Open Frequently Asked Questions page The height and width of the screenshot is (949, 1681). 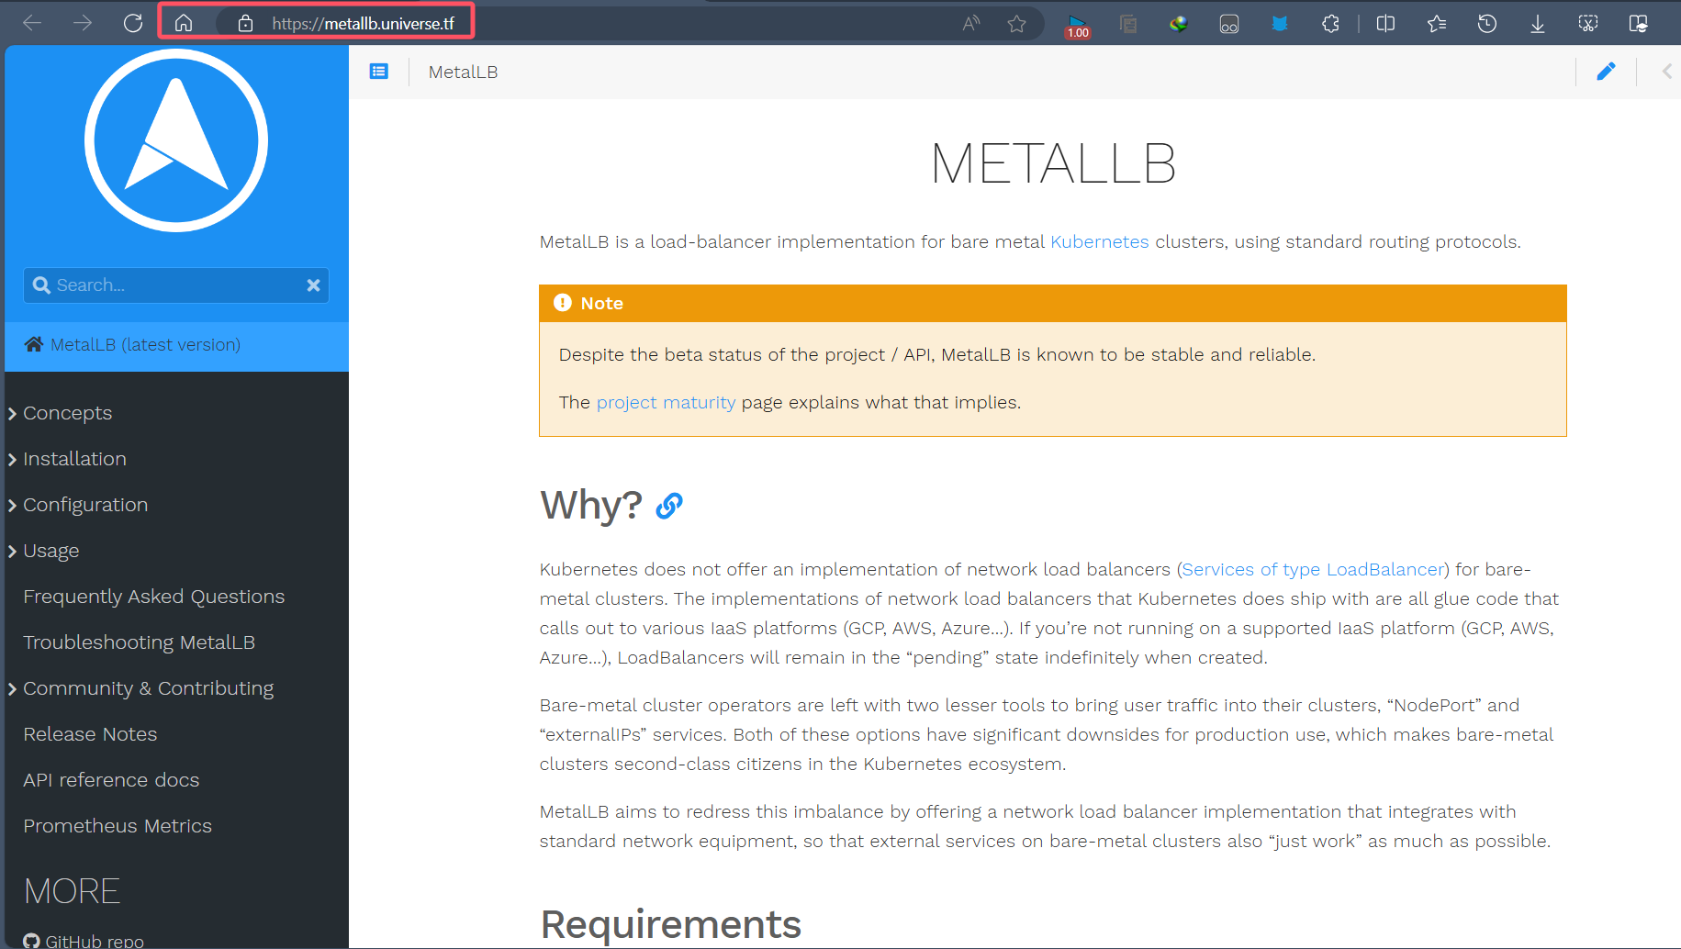[x=154, y=597]
